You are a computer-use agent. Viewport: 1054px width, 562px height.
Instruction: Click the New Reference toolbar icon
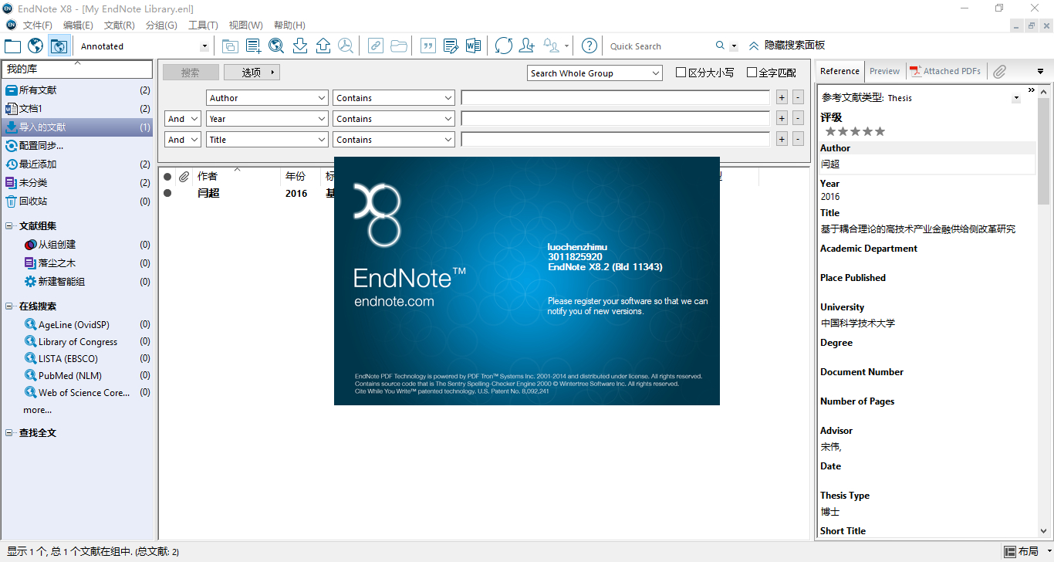(x=253, y=46)
